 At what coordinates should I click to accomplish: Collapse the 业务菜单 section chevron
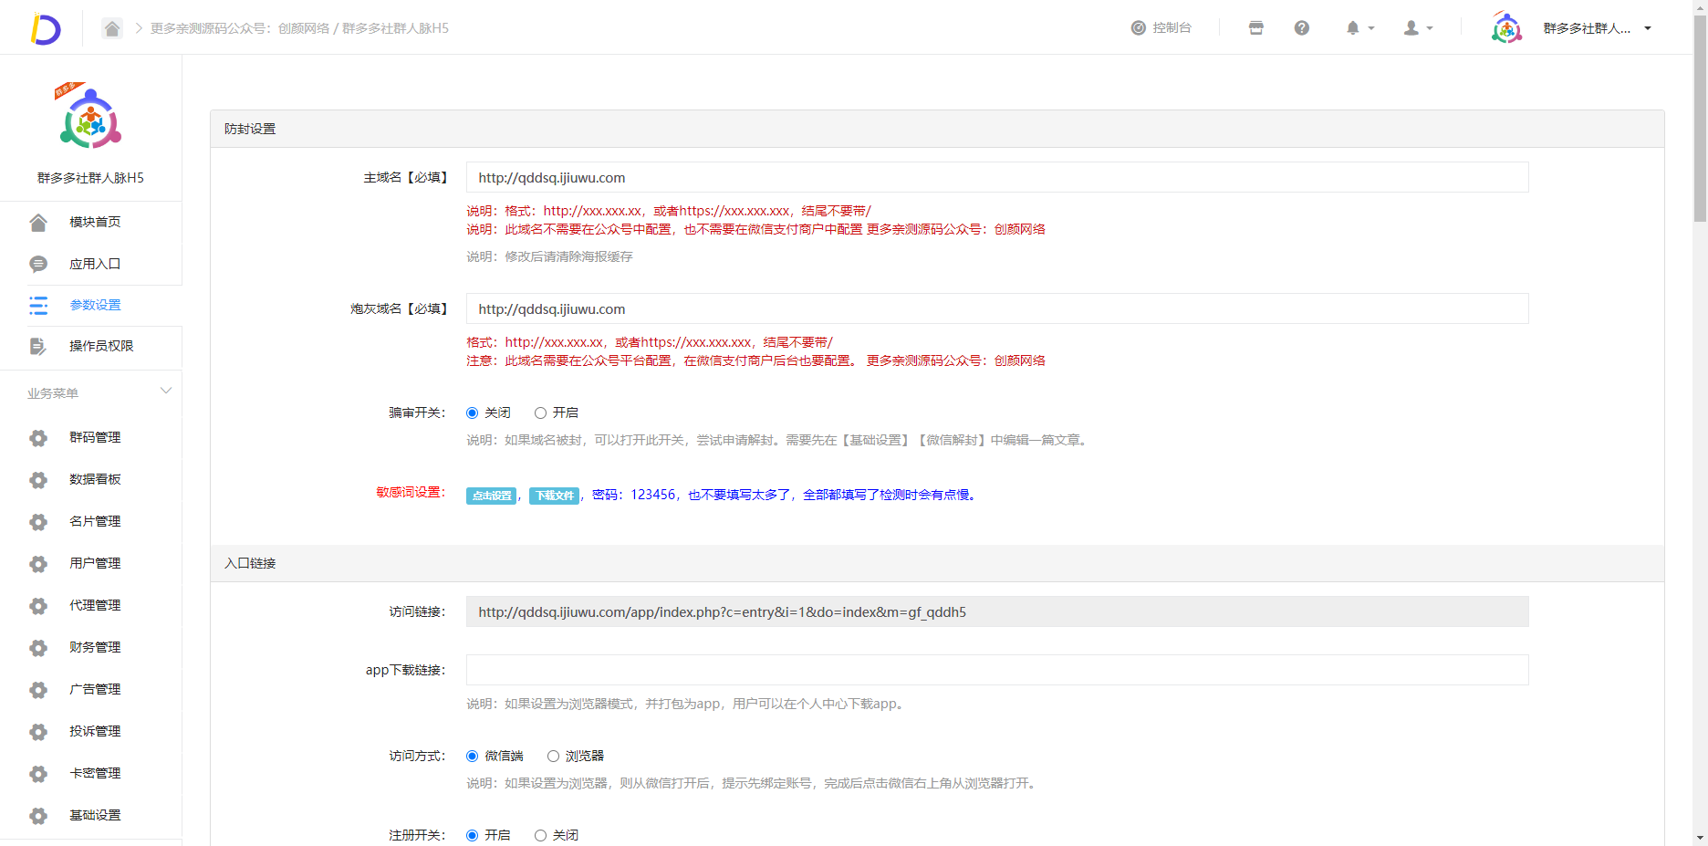166,392
